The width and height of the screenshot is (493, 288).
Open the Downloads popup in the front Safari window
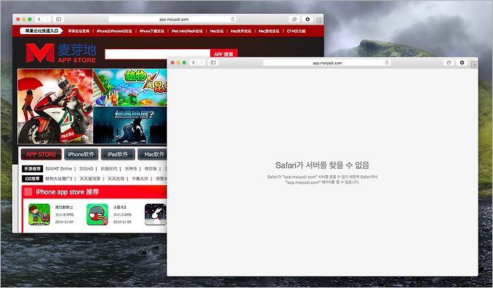coord(462,62)
